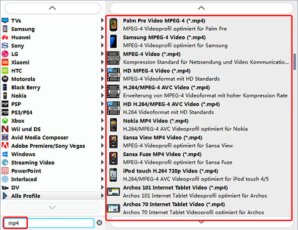Click the Xbox logo icon

click(x=5, y=120)
